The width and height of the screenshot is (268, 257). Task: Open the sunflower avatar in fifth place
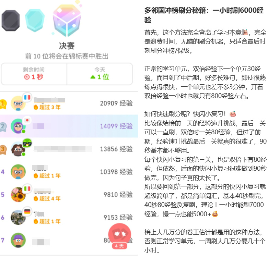pos(18,195)
